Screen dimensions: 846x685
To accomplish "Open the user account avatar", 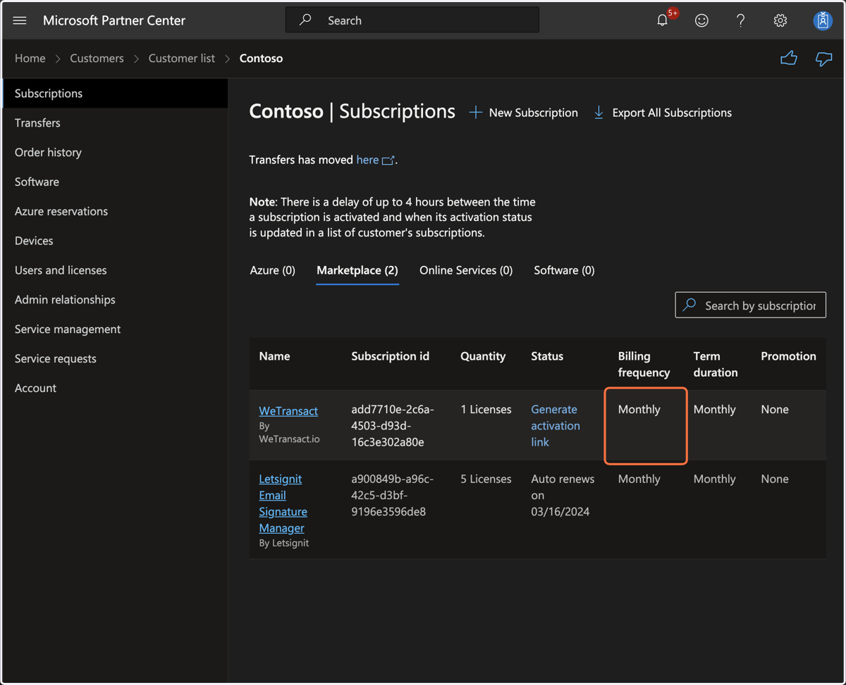I will 822,20.
